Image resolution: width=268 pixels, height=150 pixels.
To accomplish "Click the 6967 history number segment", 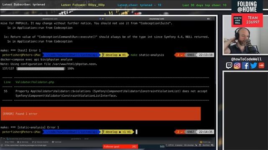I will [x=191, y=132].
